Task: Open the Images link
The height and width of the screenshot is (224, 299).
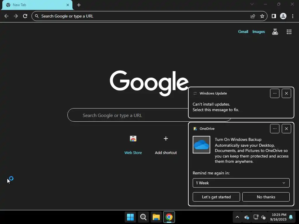Action: [x=259, y=32]
